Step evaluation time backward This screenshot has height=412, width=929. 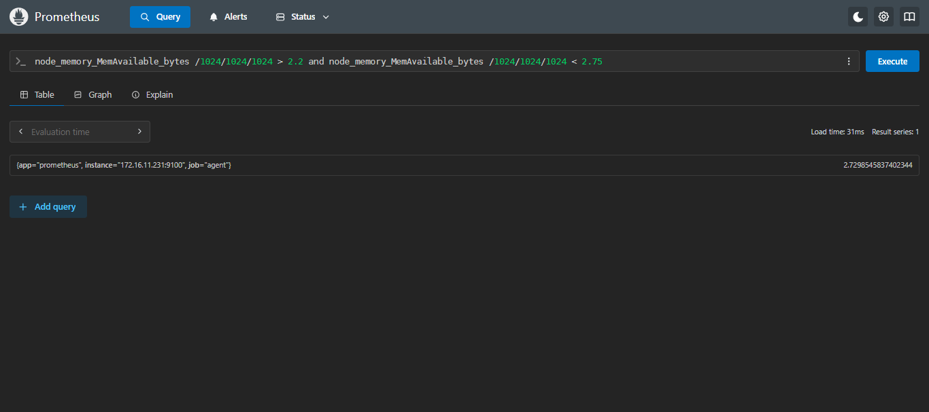coord(20,132)
